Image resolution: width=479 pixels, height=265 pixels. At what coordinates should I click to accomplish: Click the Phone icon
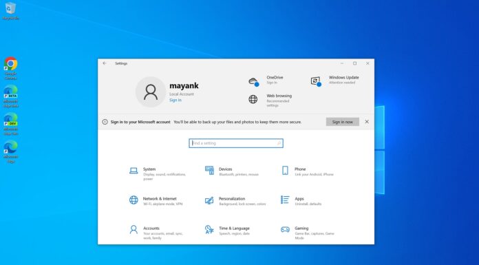(285, 170)
